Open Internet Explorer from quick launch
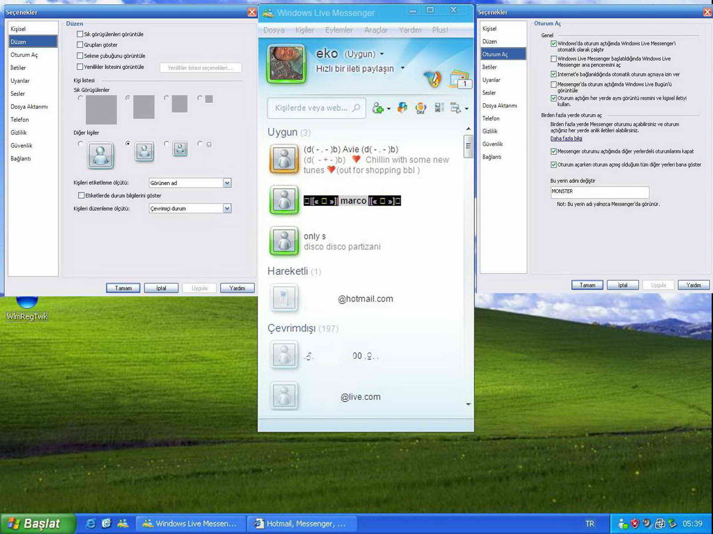The image size is (713, 534). [90, 523]
